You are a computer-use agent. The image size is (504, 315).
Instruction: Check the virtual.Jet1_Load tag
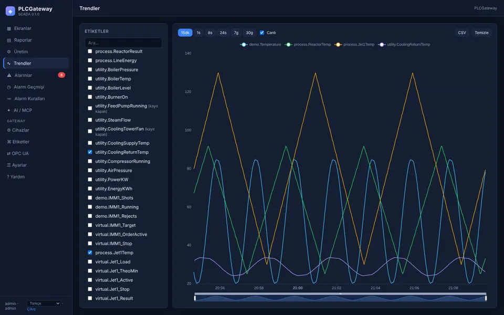click(90, 261)
